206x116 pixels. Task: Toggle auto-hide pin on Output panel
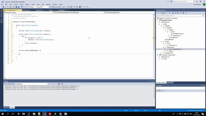click(152, 81)
